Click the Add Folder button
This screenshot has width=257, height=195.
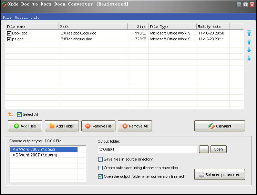pos(62,126)
